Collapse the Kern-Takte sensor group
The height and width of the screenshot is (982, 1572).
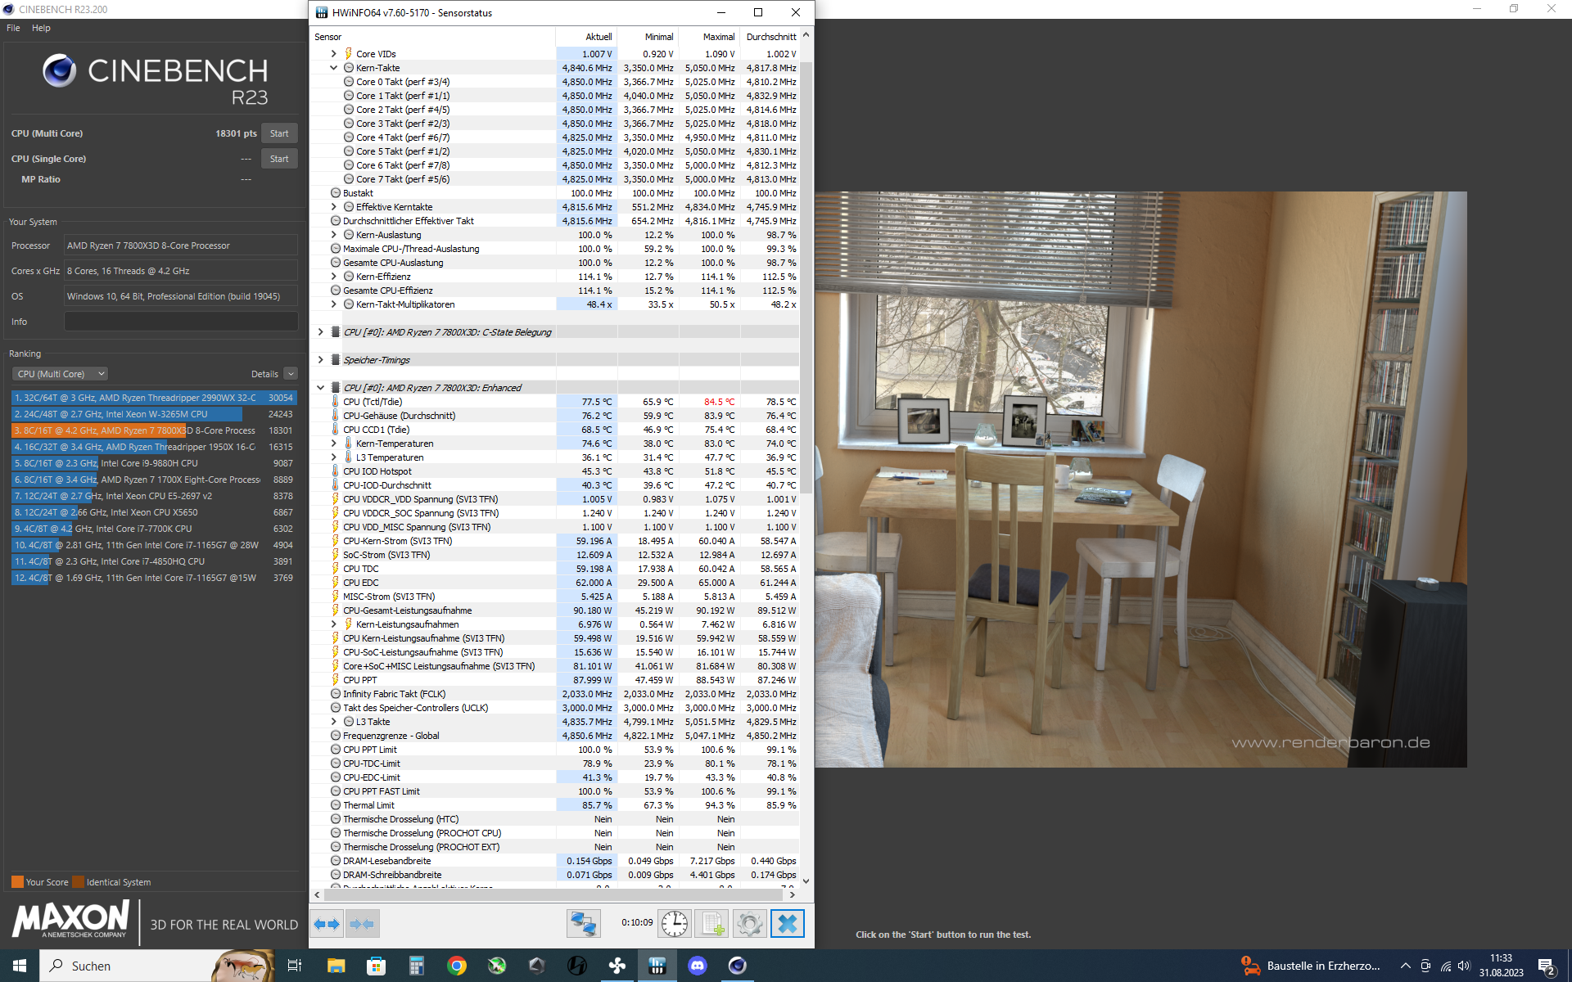(333, 67)
